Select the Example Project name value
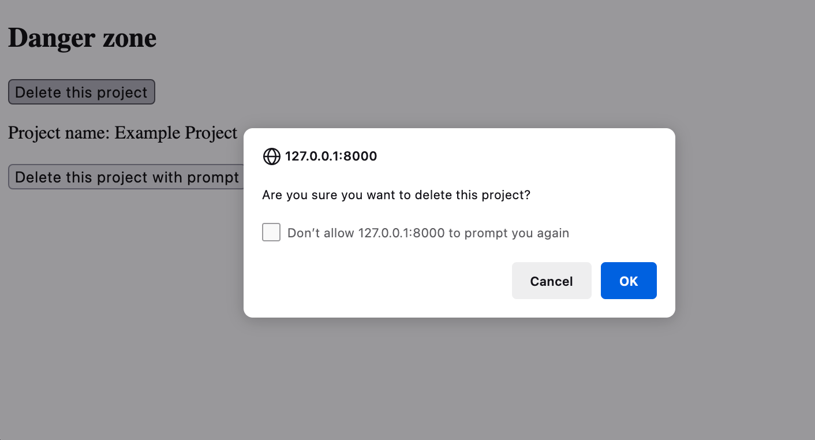 176,133
